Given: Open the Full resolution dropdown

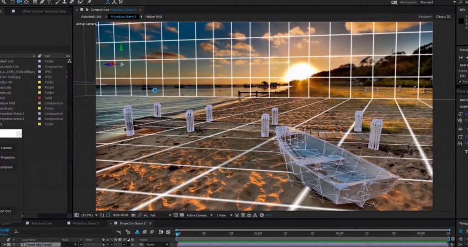Looking at the screenshot, I should 161,215.
